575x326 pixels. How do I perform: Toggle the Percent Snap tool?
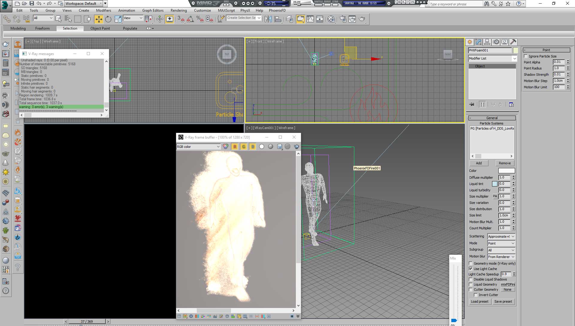coord(200,19)
